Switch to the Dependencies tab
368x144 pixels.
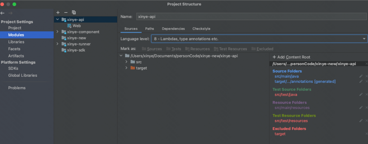(x=173, y=29)
